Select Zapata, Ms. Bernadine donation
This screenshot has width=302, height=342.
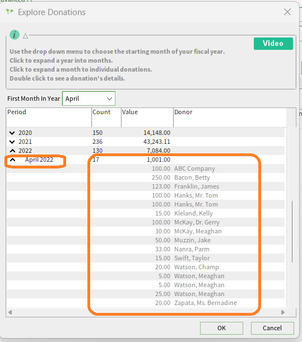click(x=146, y=303)
